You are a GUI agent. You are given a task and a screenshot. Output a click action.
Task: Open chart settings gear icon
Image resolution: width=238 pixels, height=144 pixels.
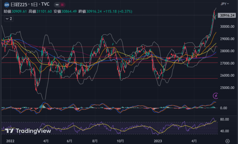227,141
